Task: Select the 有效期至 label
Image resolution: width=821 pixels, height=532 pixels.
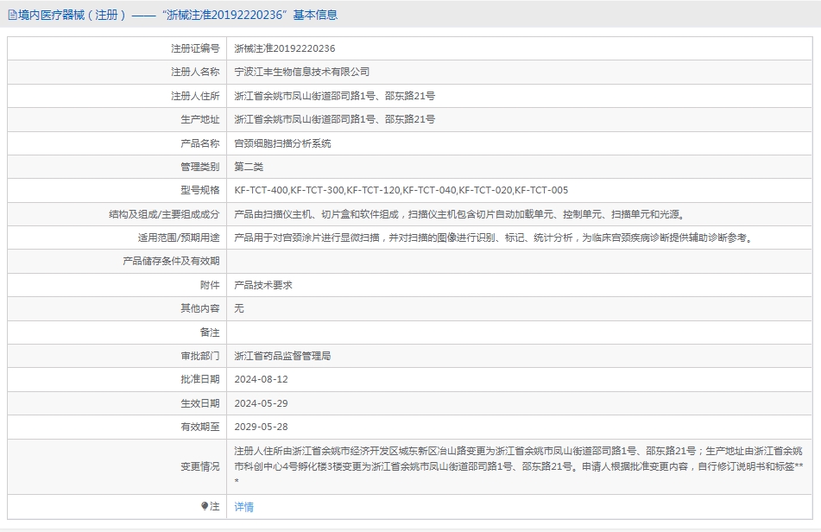Action: 200,427
